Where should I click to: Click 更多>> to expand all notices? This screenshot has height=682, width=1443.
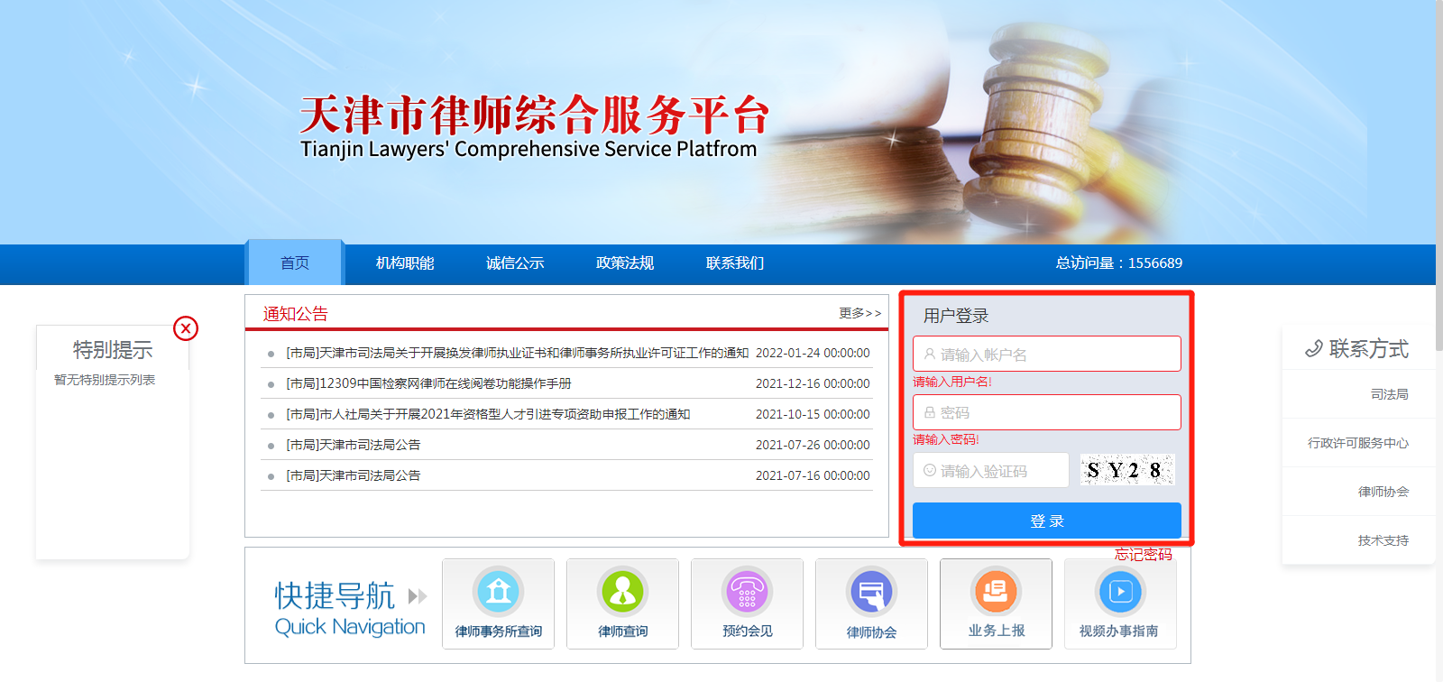coord(859,313)
